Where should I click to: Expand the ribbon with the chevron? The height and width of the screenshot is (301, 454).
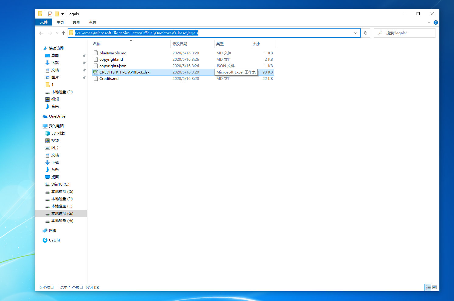pyautogui.click(x=429, y=22)
